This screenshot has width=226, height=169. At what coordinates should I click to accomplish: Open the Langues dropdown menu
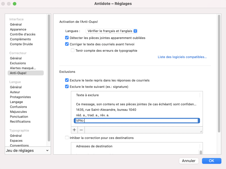(111, 31)
